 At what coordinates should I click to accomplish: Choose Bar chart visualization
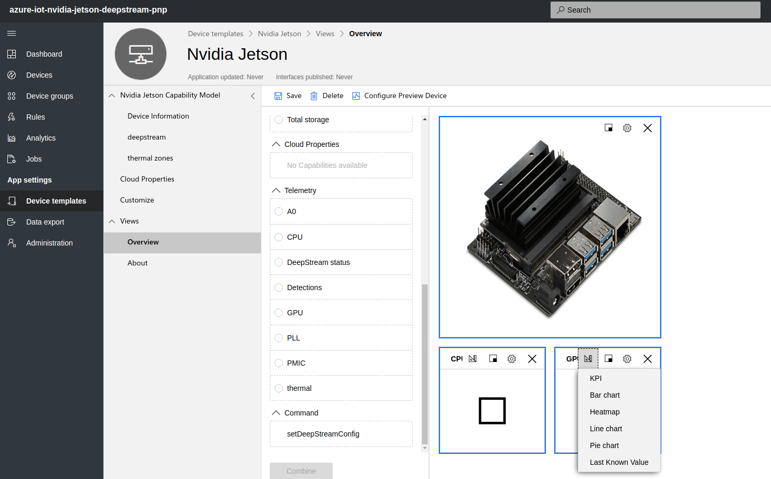(x=619, y=395)
